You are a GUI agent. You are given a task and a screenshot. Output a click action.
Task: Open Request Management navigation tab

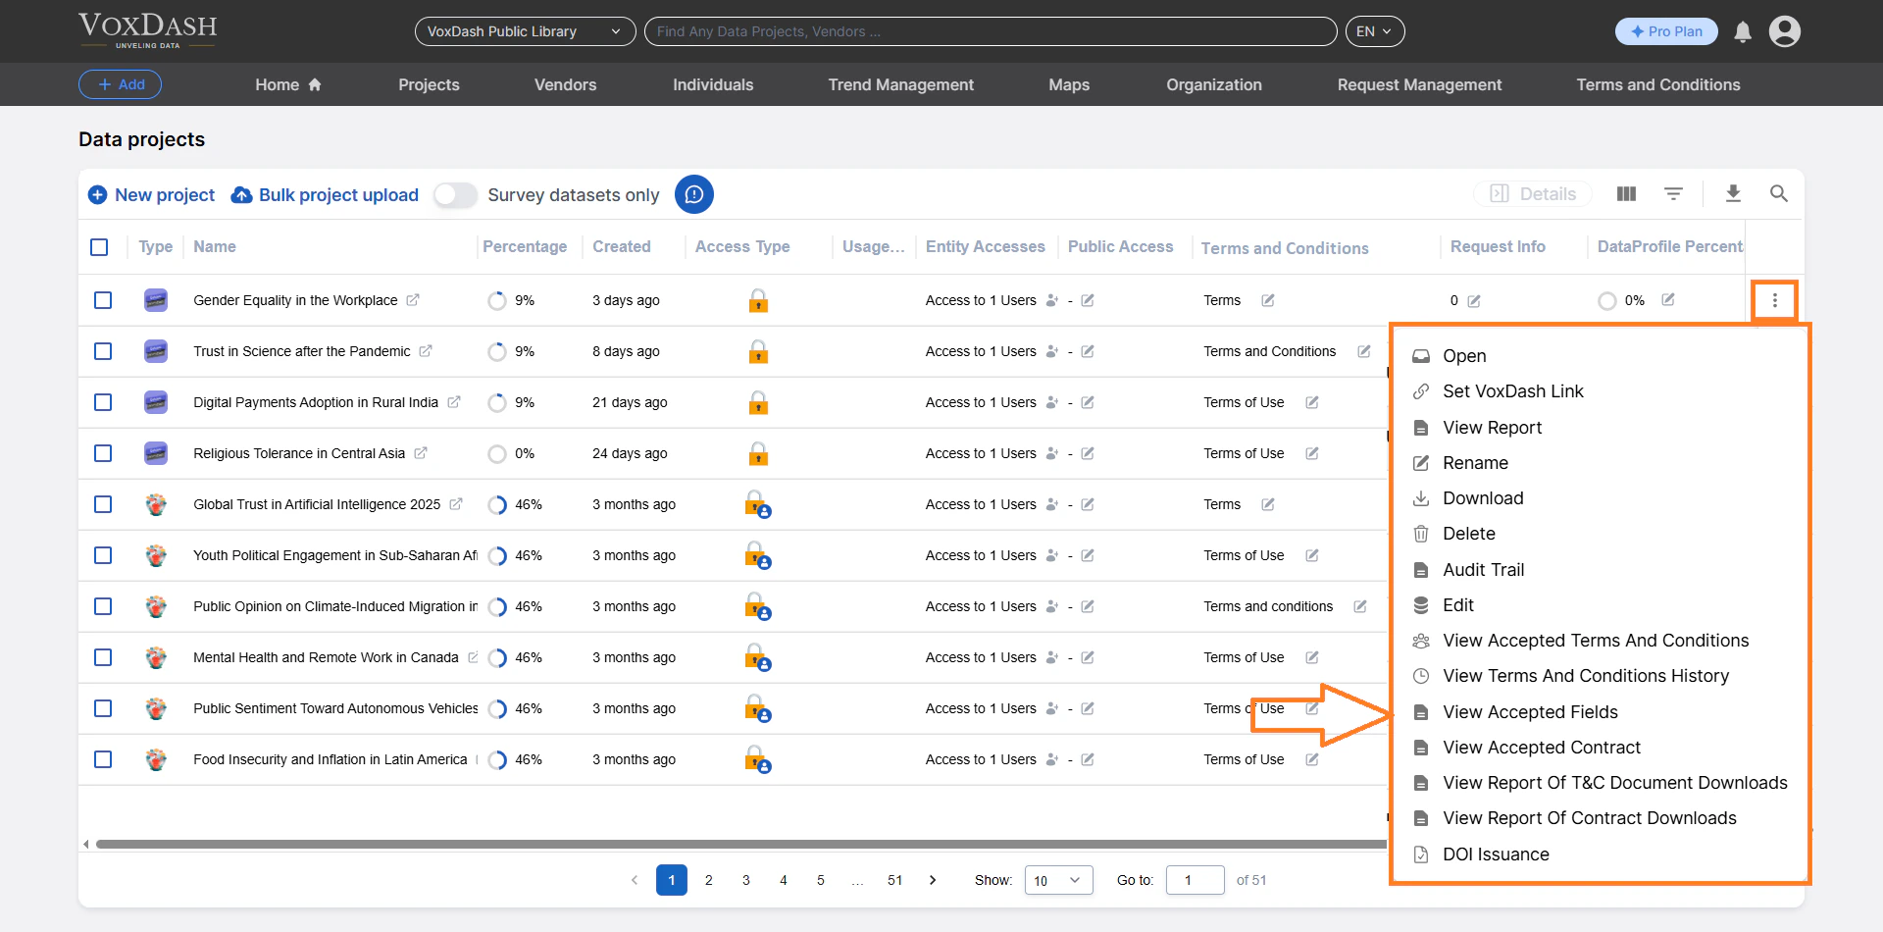pyautogui.click(x=1419, y=84)
